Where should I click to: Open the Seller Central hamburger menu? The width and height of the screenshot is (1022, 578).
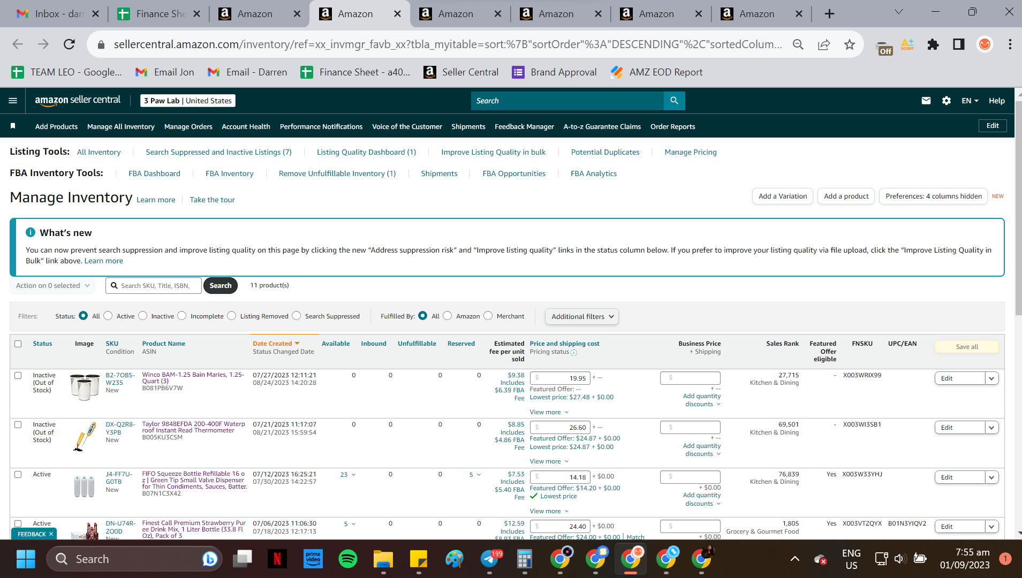coord(13,101)
